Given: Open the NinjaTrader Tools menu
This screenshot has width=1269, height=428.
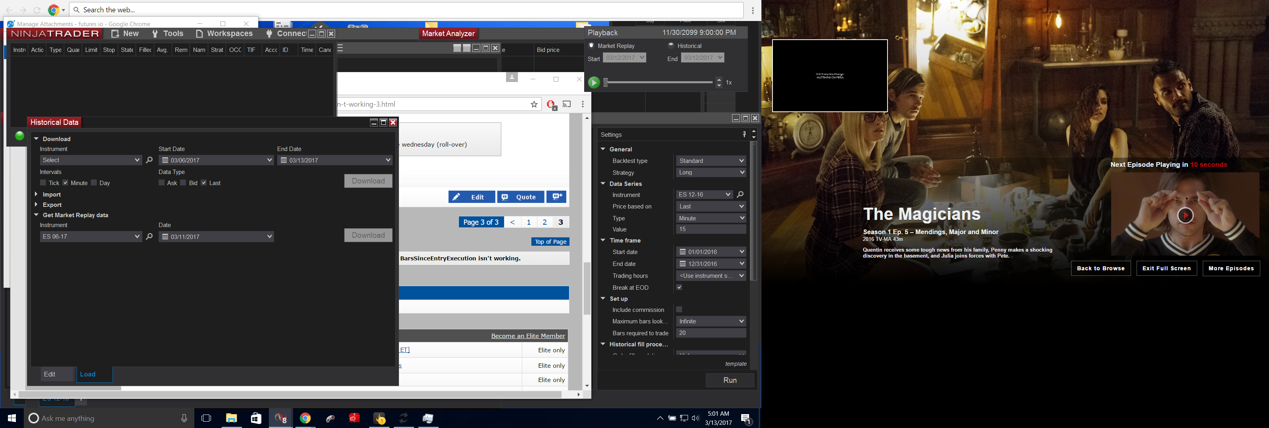Looking at the screenshot, I should (x=168, y=34).
